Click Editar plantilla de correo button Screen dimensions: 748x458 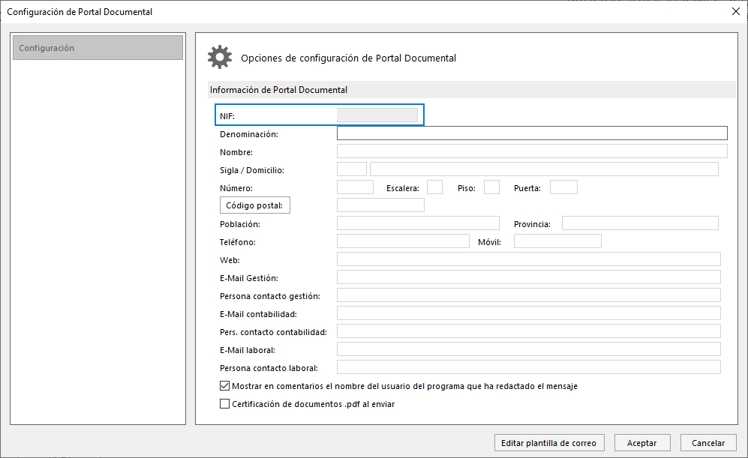(x=549, y=443)
